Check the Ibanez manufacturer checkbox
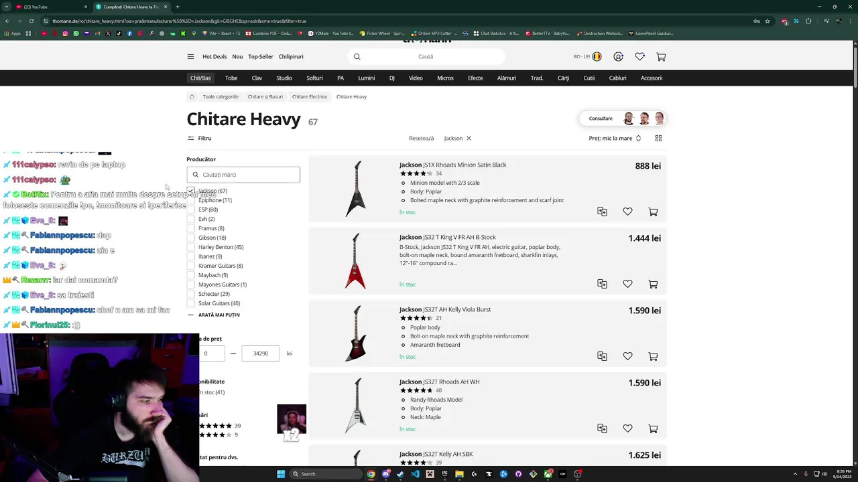 click(x=191, y=256)
